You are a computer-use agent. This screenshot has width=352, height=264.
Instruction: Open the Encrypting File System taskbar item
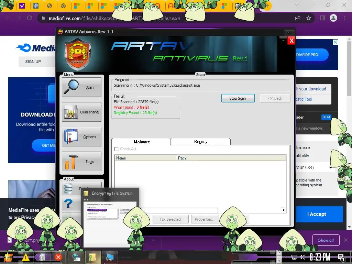(93, 257)
